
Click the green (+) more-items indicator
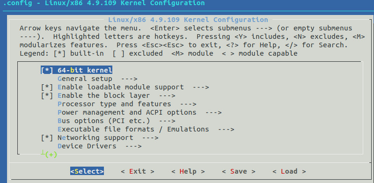click(51, 154)
